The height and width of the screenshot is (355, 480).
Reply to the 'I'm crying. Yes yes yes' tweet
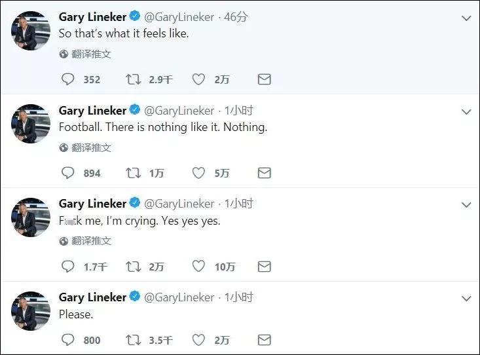(x=68, y=267)
